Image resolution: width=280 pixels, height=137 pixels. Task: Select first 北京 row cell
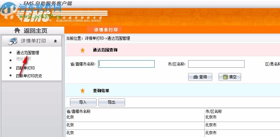(135, 118)
